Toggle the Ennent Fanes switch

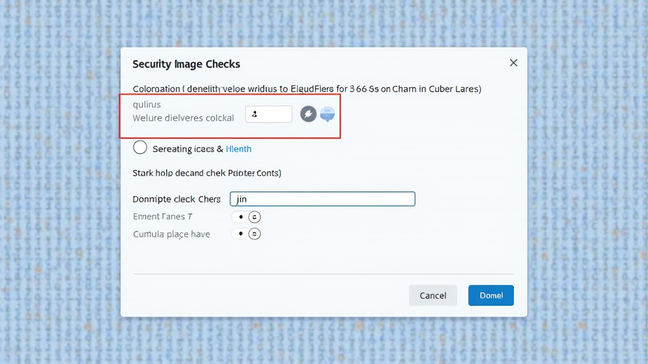[246, 217]
